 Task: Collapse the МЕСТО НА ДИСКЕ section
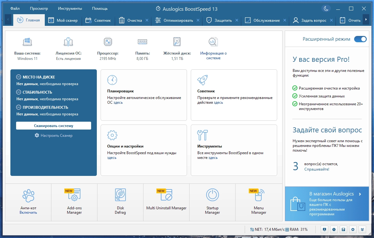click(x=18, y=77)
